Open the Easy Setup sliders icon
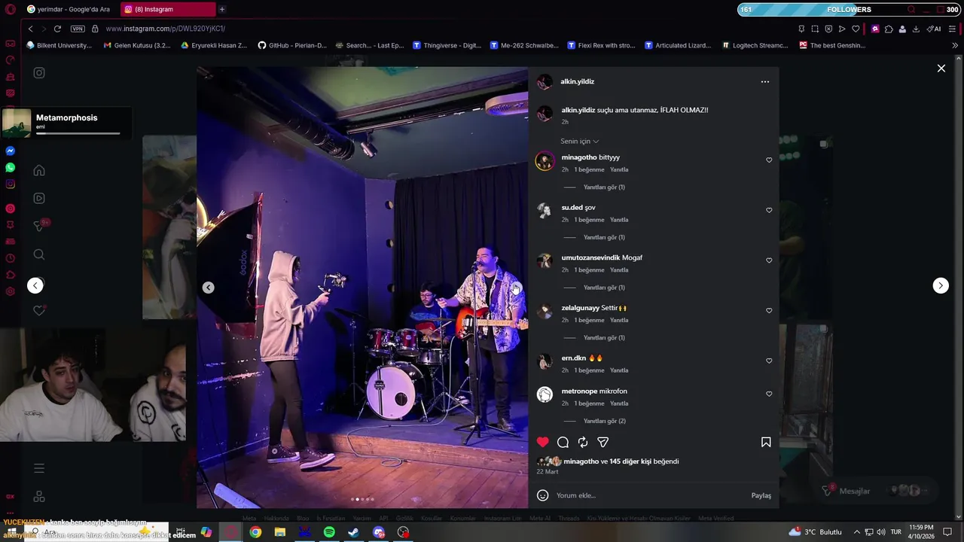The height and width of the screenshot is (542, 964). (953, 29)
